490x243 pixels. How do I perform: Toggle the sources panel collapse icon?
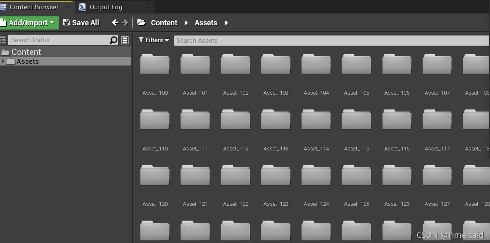click(3, 40)
